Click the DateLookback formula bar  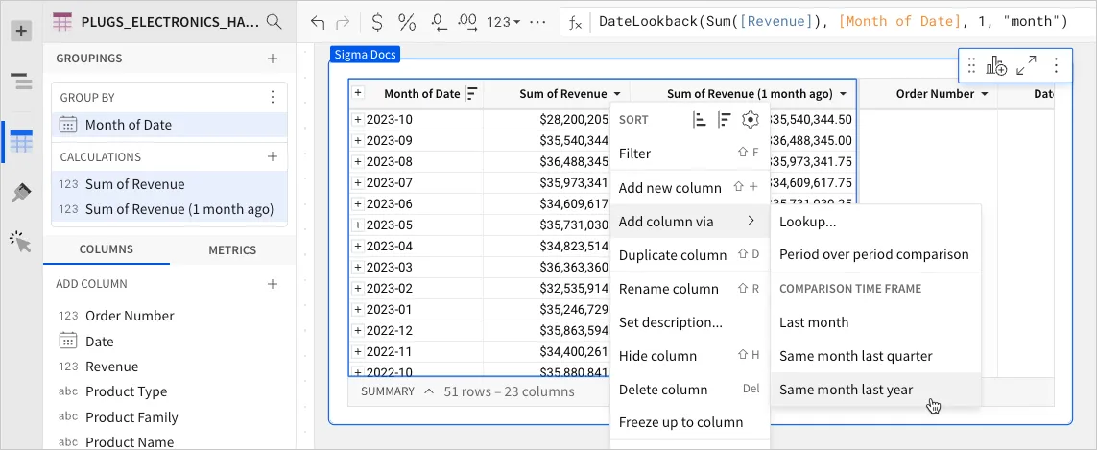point(833,22)
